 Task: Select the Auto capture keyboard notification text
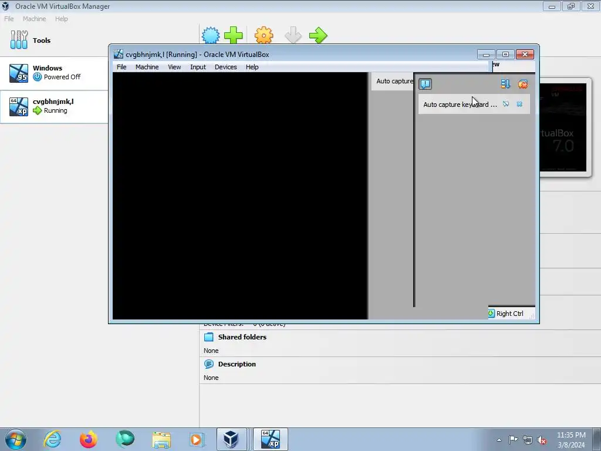tap(460, 105)
